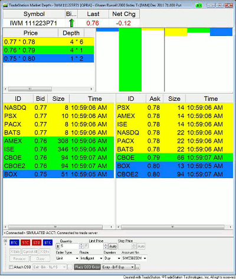Image resolution: width=236 pixels, height=279 pixels.
Task: Adjust the Stop Price spinner arrows
Action: pyautogui.click(x=134, y=246)
